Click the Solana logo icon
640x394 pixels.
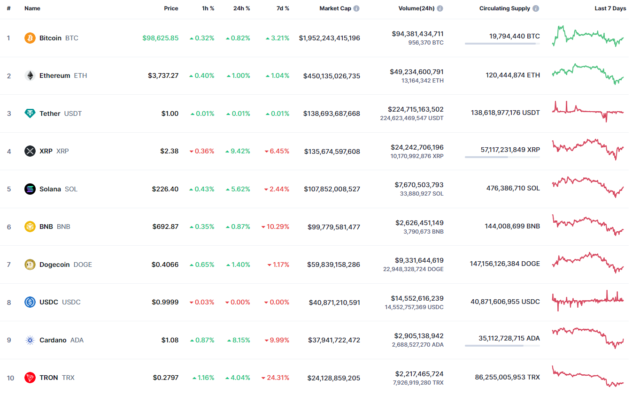click(30, 189)
